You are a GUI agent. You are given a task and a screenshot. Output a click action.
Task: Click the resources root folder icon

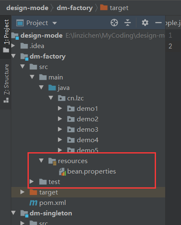(x=53, y=161)
